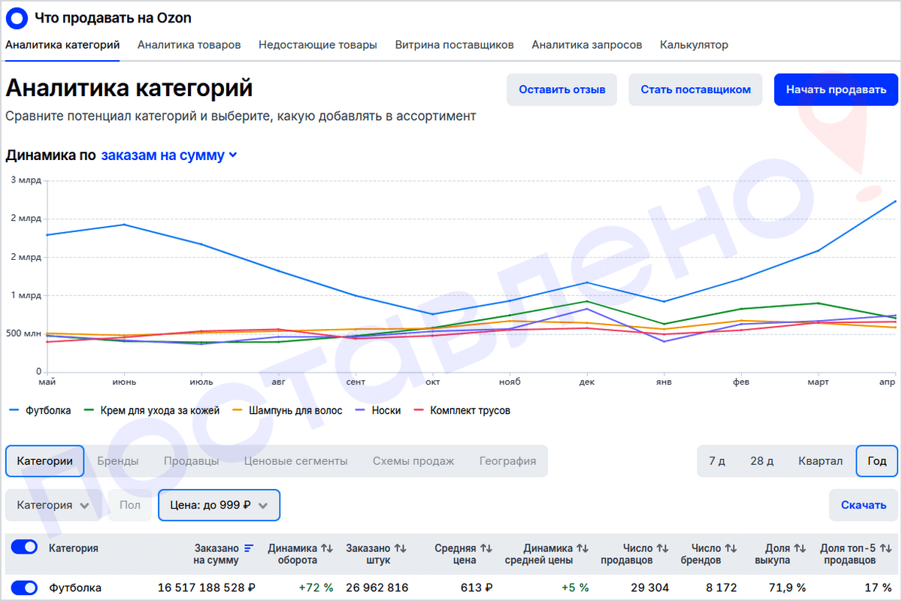Click Футболка blue legend swatch
The height and width of the screenshot is (601, 902).
point(14,411)
